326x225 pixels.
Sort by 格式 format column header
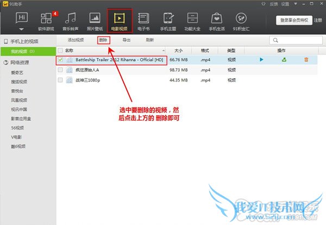pos(205,51)
